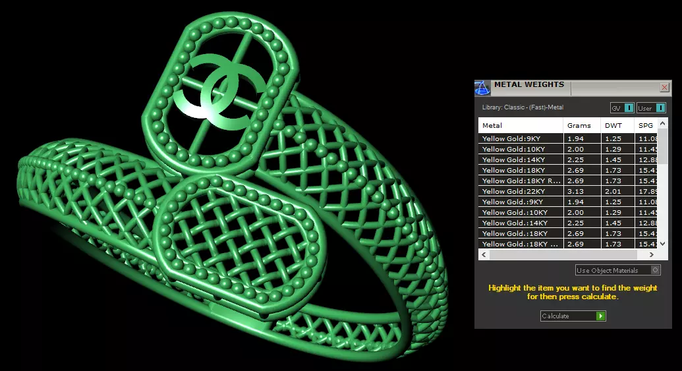The width and height of the screenshot is (682, 371).
Task: Click the 17.8 SPG value for 22KY
Action: pyautogui.click(x=648, y=191)
